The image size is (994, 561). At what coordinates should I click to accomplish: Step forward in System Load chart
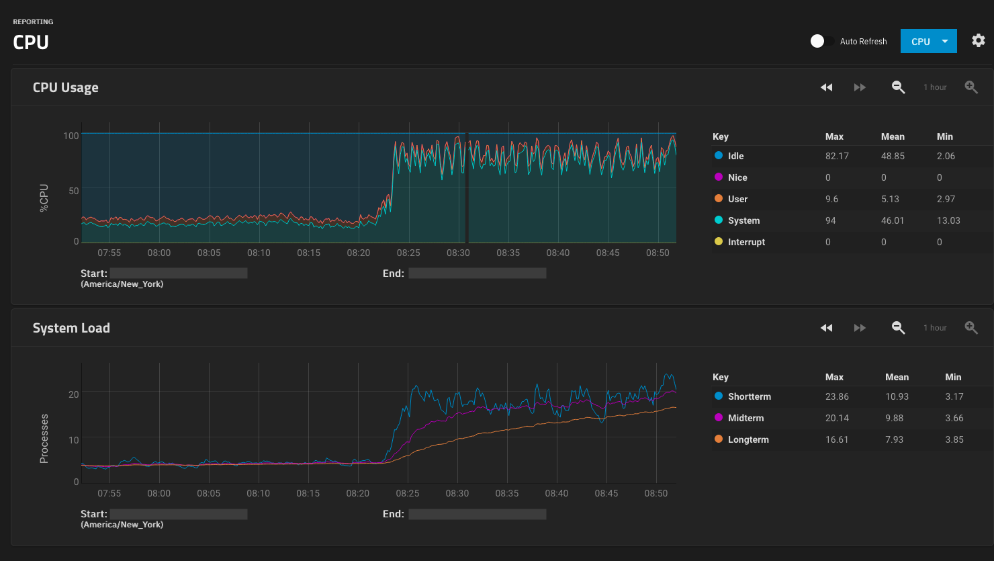pos(860,328)
